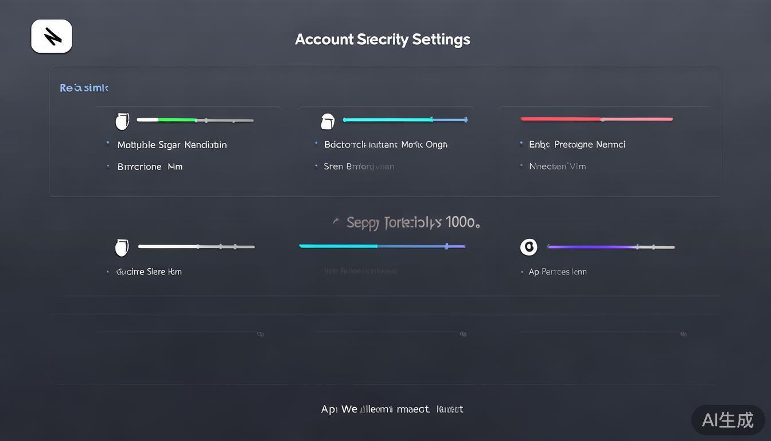Select the "Motluple Srgar Nandiatiin" option
Screen dimensions: 771x441
pyautogui.click(x=172, y=145)
